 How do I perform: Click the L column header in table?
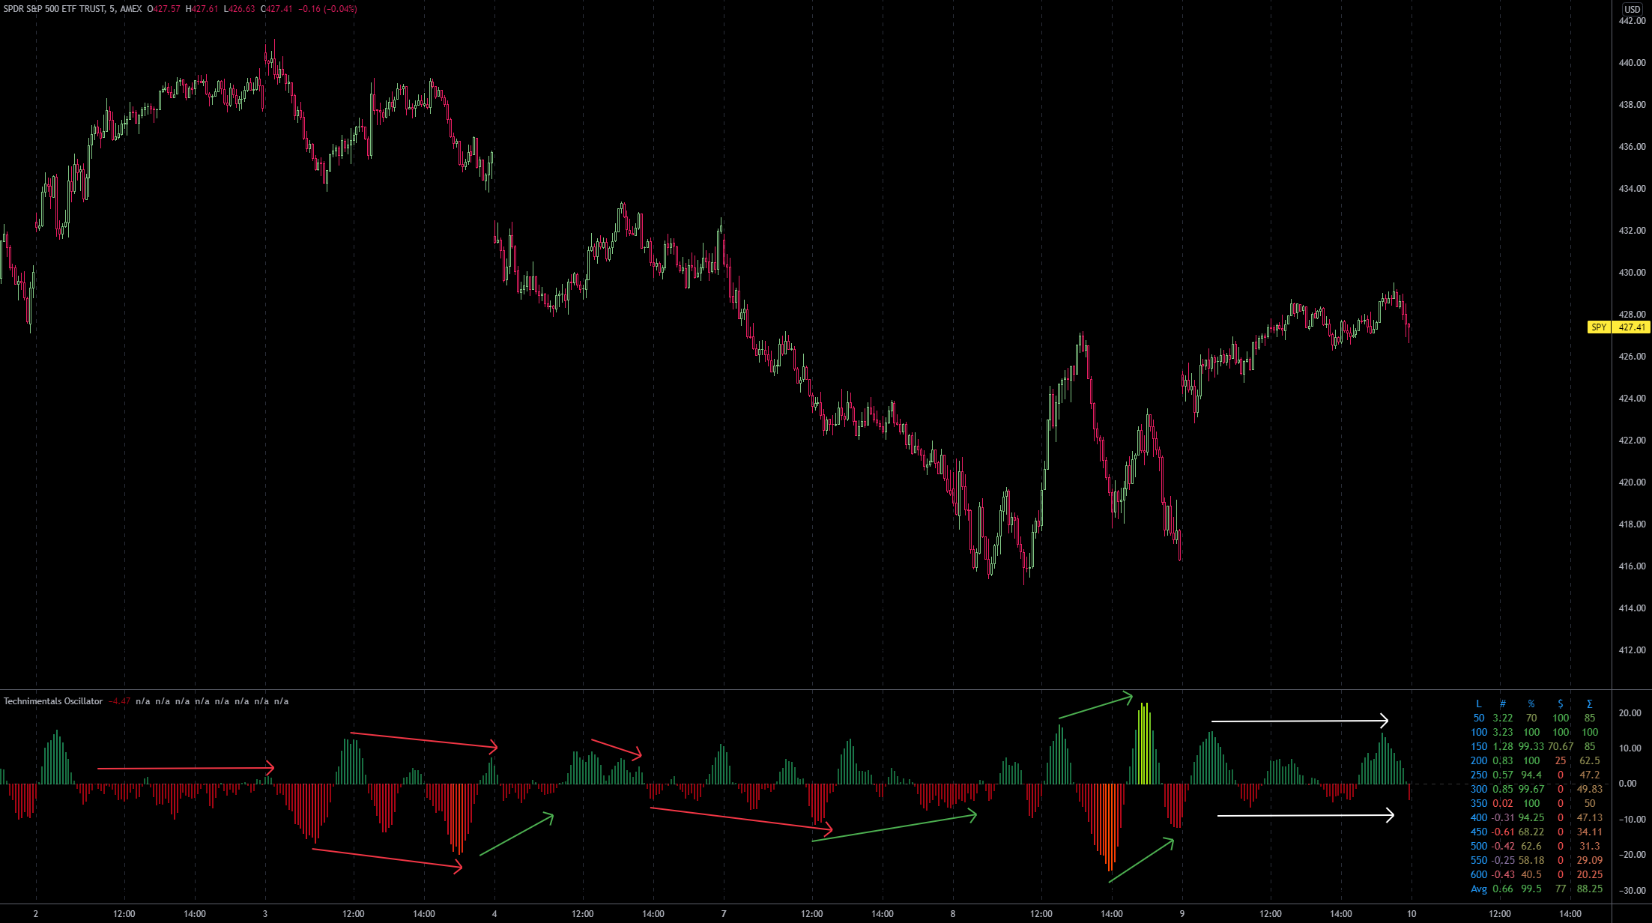click(1478, 703)
